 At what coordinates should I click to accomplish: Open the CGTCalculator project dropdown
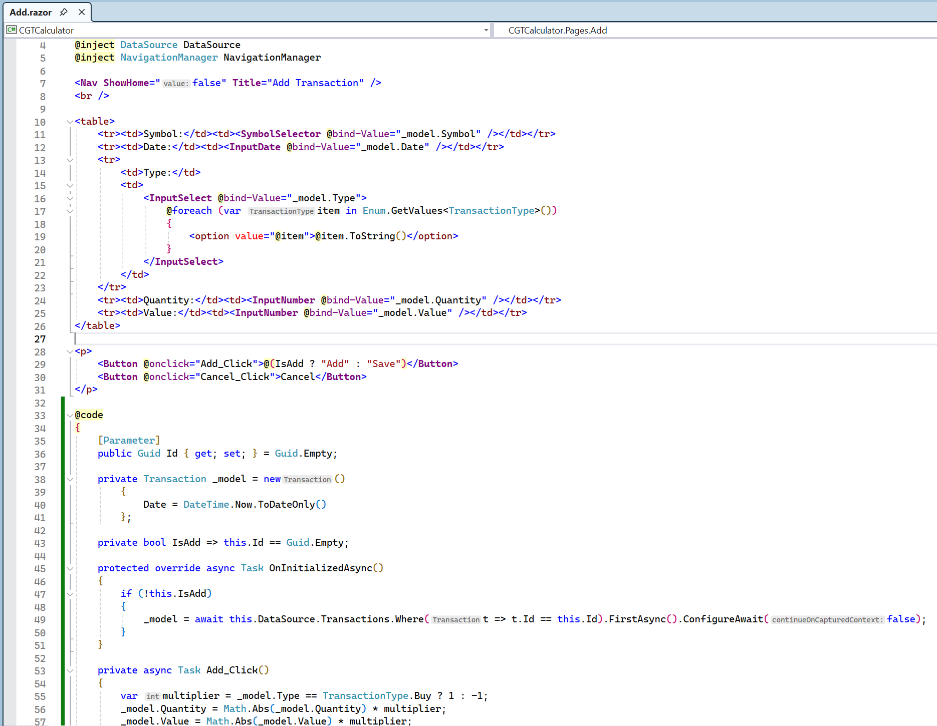486,30
